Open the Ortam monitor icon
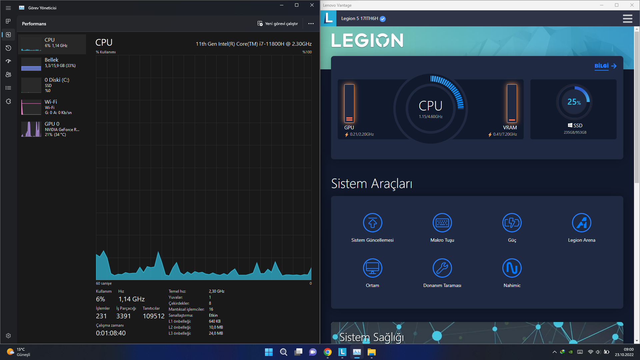The width and height of the screenshot is (640, 360). tap(372, 268)
